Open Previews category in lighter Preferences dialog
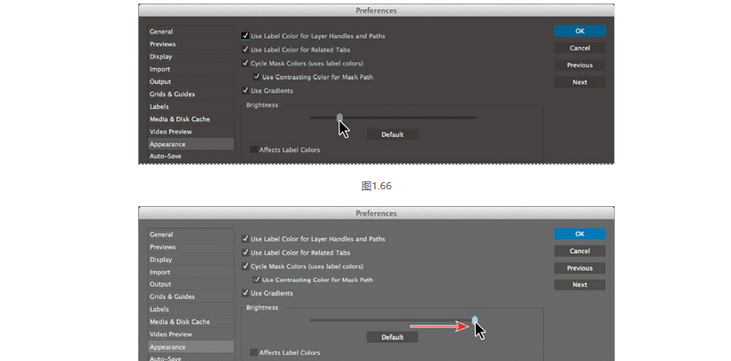 coord(191,248)
